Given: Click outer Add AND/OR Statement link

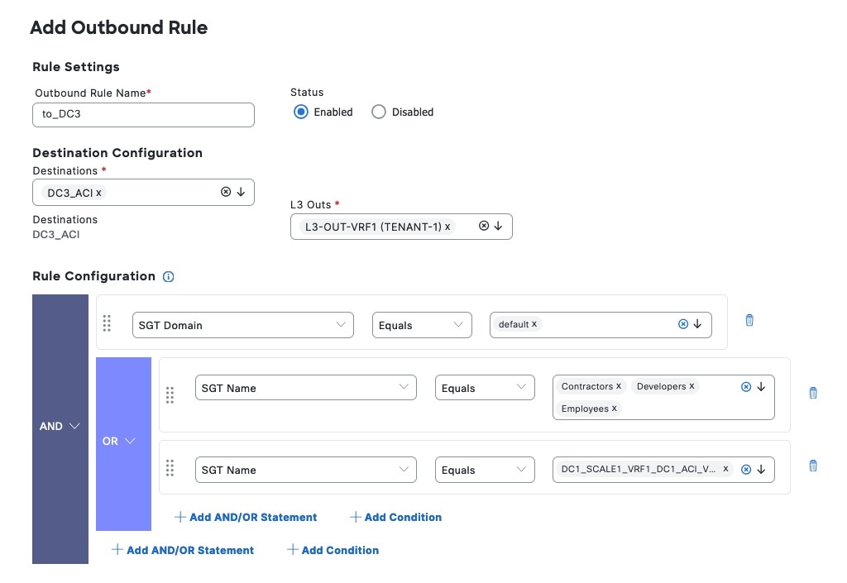Looking at the screenshot, I should pyautogui.click(x=183, y=550).
